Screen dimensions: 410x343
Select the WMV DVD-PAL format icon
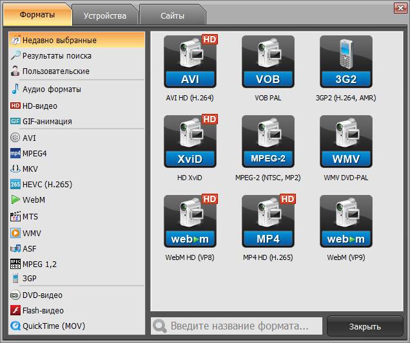coord(346,142)
